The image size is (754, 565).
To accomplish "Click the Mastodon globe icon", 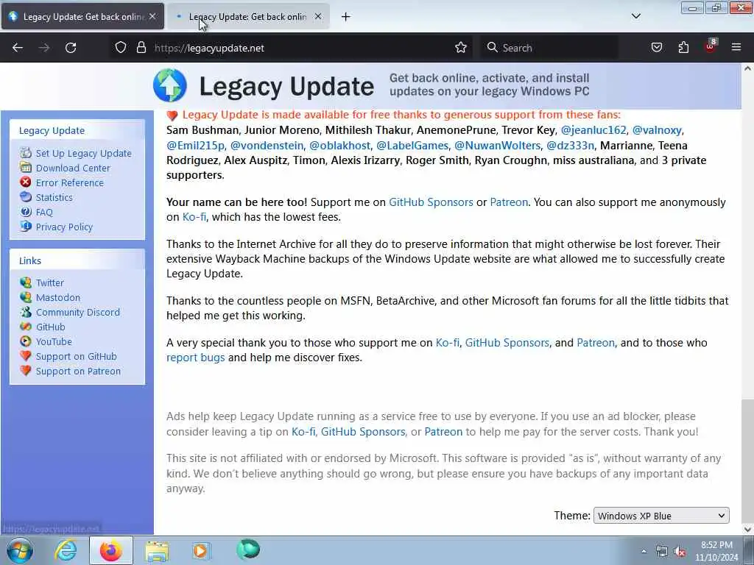I will tap(26, 297).
